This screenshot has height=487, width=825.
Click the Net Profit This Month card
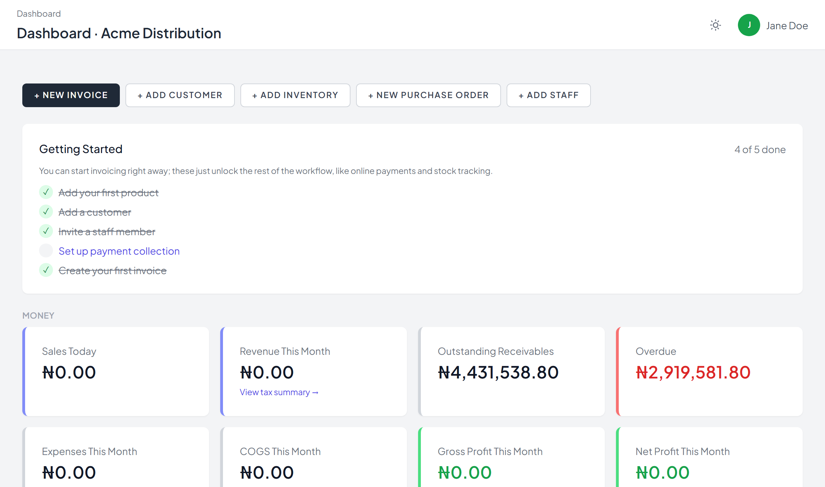point(709,457)
